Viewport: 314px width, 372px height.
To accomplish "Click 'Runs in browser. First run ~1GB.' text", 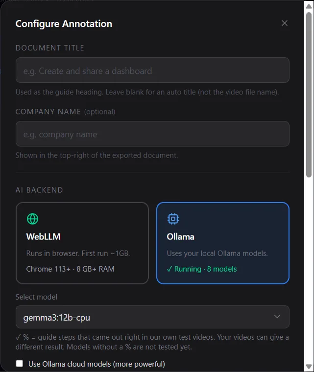I will (78, 254).
